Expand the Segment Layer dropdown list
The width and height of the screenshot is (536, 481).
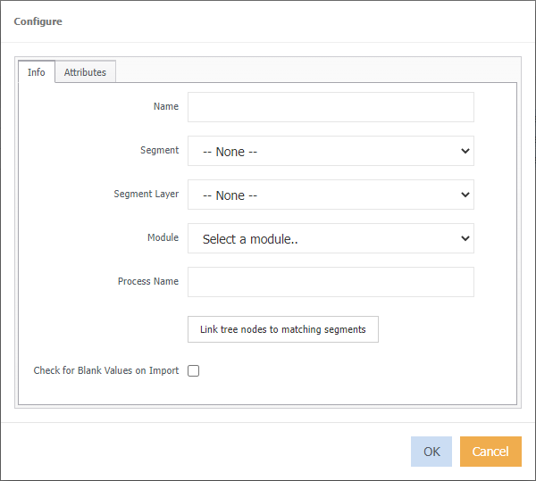[x=331, y=195]
